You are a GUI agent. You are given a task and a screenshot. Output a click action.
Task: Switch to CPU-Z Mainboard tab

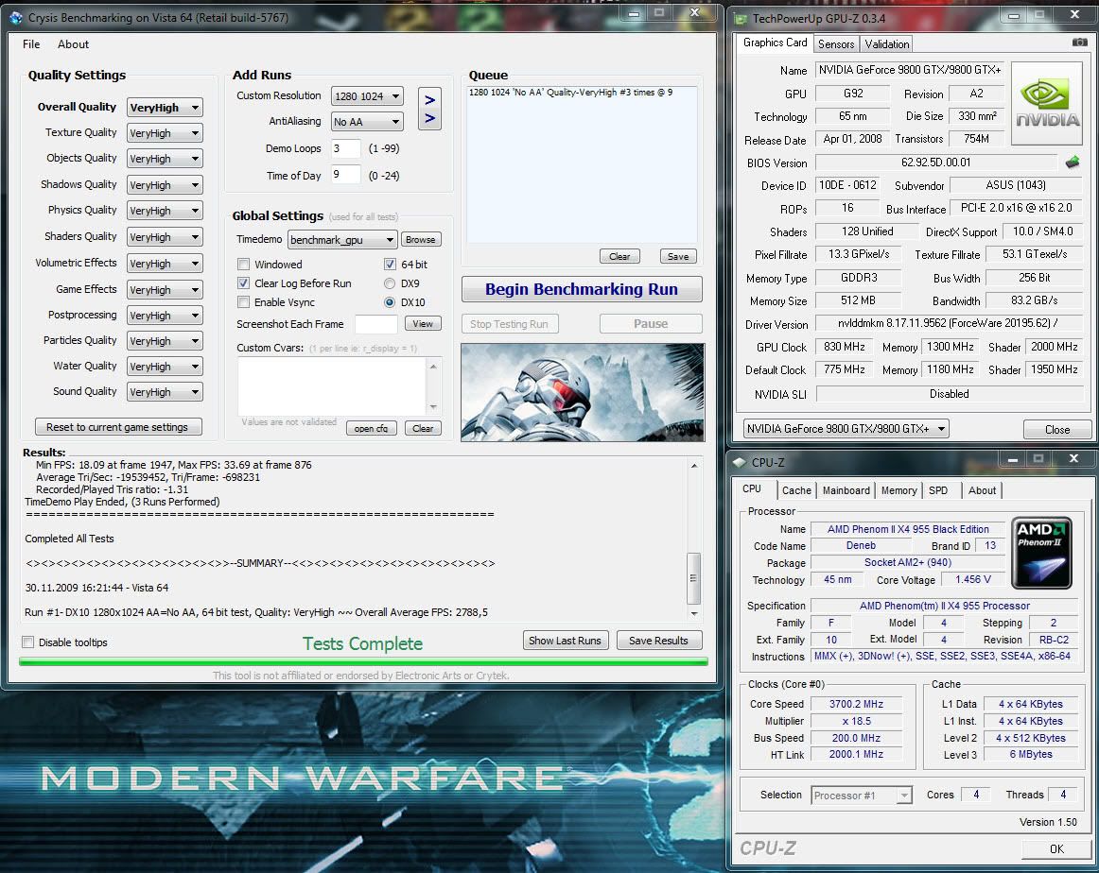pos(846,490)
